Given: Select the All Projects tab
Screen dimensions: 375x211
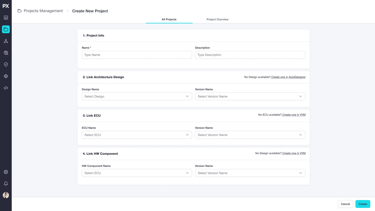Looking at the screenshot, I should (x=169, y=20).
